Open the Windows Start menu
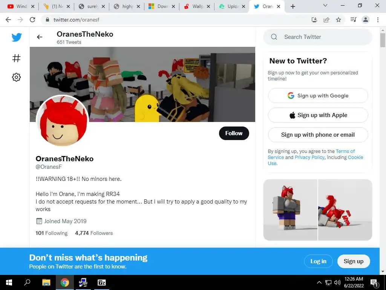386x290 pixels. click(9, 282)
